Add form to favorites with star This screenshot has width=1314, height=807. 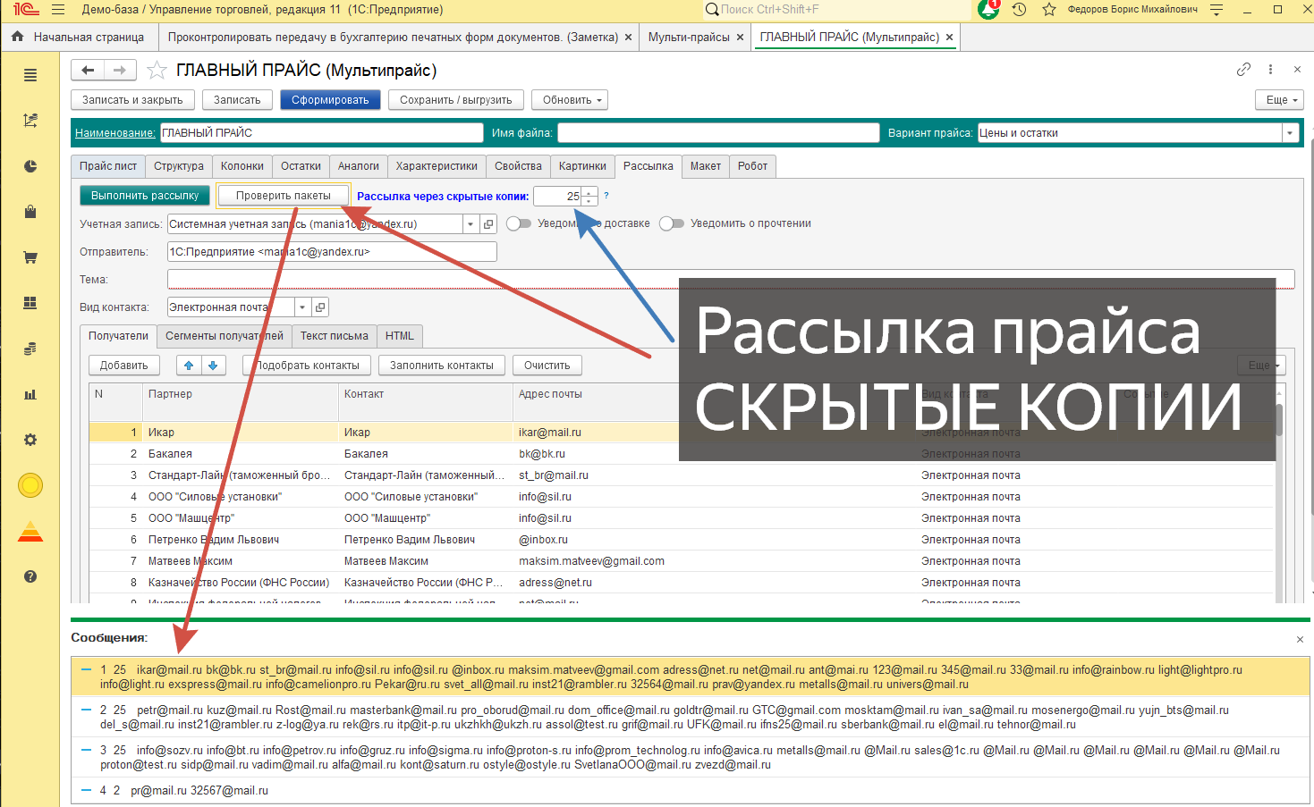click(x=157, y=70)
